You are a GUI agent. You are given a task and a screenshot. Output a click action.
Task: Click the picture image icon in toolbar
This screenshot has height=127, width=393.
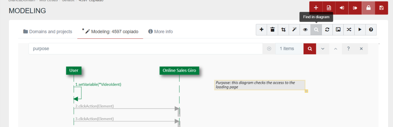(x=338, y=30)
